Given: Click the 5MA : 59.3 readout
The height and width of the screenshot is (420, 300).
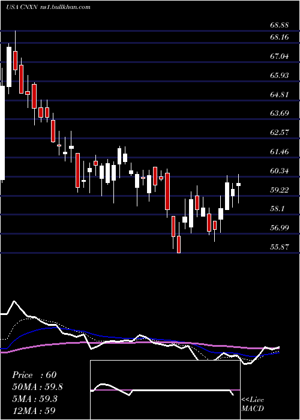Looking at the screenshot, I should pyautogui.click(x=35, y=399).
